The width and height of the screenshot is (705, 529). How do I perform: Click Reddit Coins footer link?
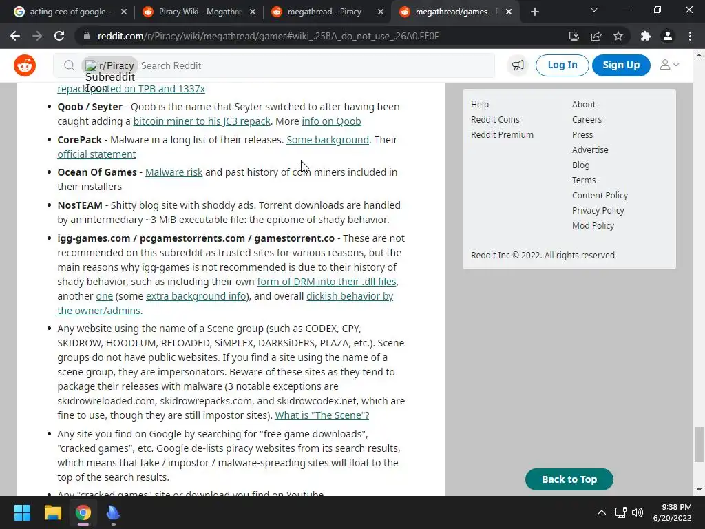[x=495, y=120]
